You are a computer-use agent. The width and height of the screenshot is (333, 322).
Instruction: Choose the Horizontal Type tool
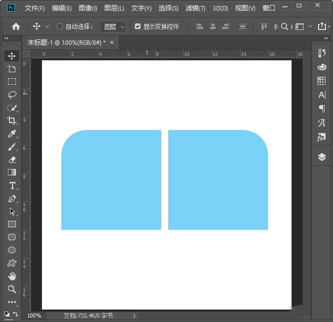12,185
